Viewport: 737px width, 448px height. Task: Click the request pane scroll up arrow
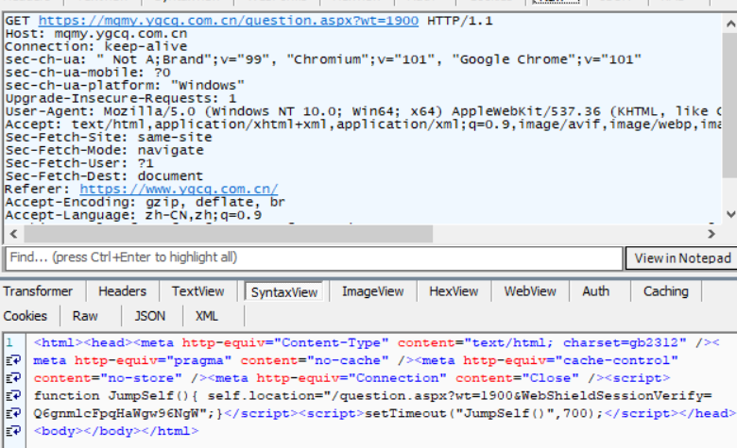click(730, 23)
